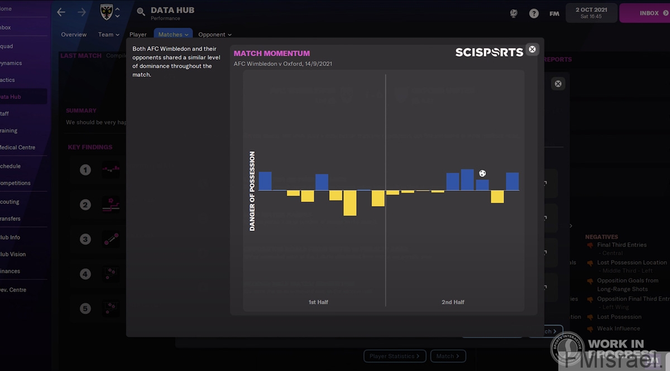This screenshot has width=670, height=371.
Task: Select the last blue bar in 2nd half
Action: [513, 181]
